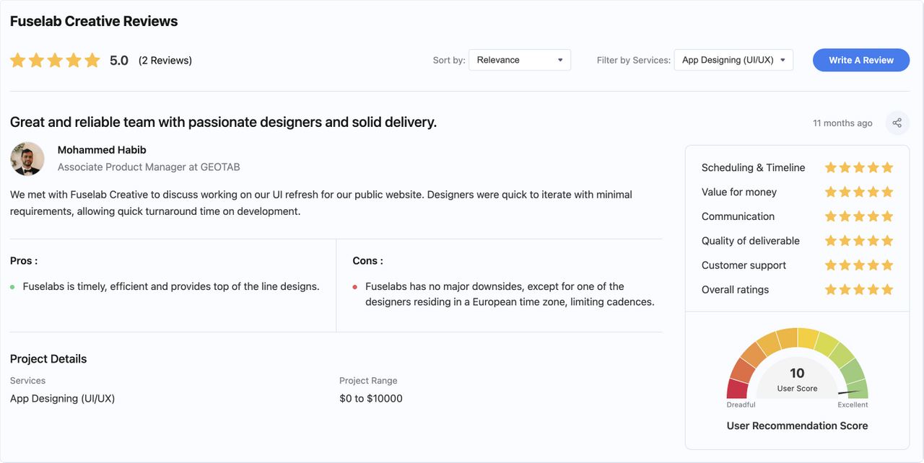Select App Designing (UI/UX) under Services
The image size is (924, 463).
click(x=62, y=398)
